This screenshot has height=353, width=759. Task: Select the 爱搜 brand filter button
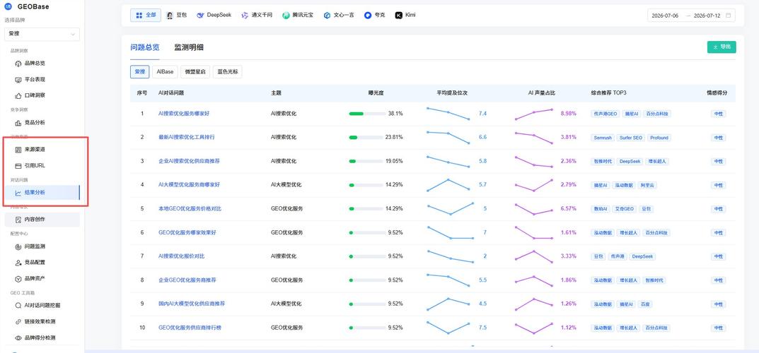point(140,71)
